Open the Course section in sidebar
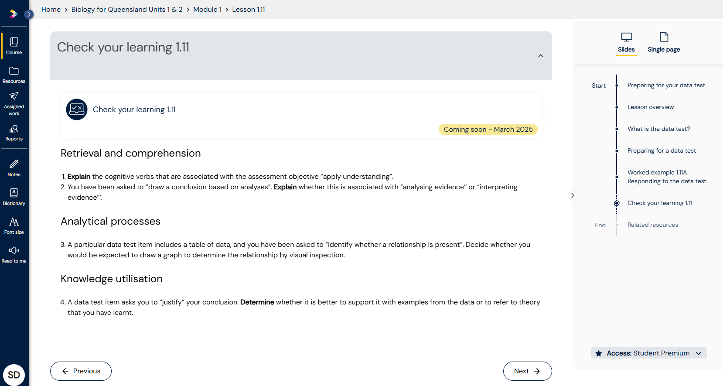 [x=14, y=46]
